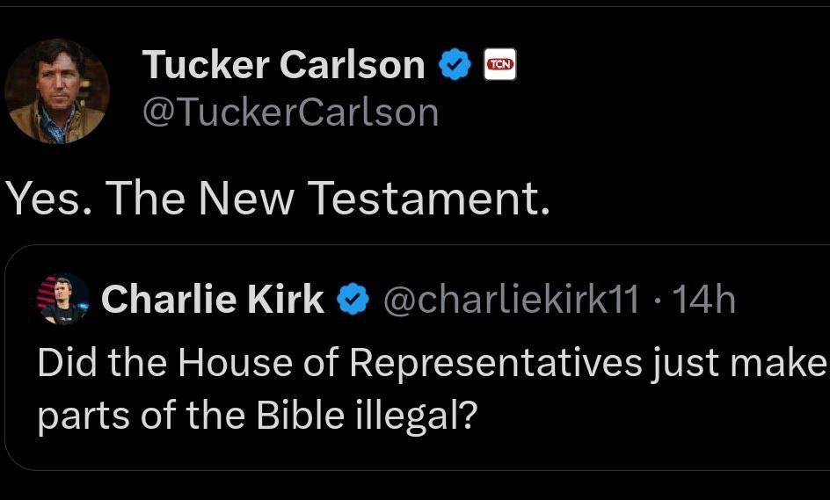
Task: Click Tucker Carlson's blue verified badge
Action: (454, 65)
